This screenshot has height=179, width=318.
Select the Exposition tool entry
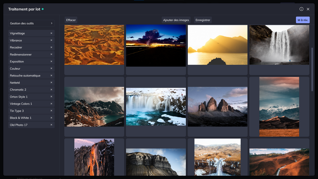[31, 61]
